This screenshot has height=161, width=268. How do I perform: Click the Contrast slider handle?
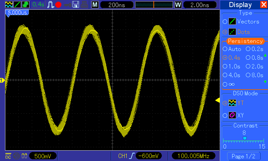[245, 138]
